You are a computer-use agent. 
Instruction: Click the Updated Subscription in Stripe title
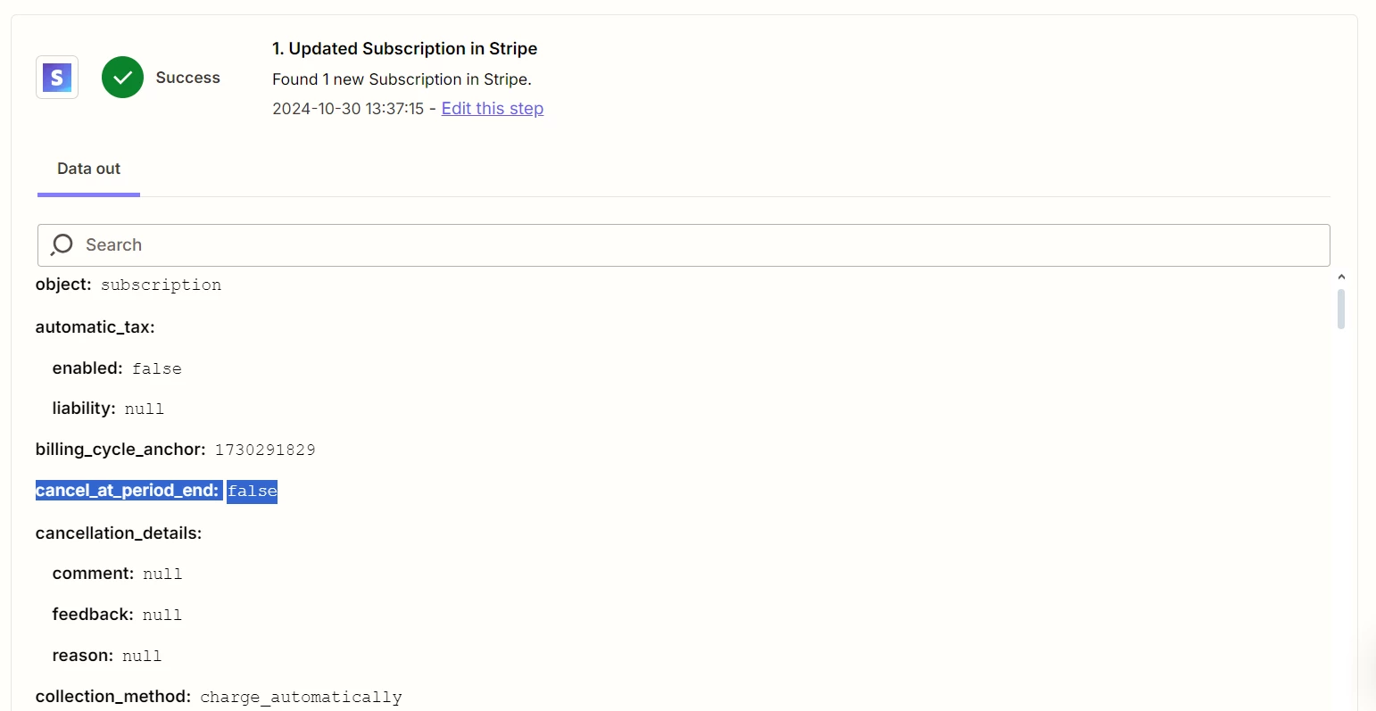[405, 49]
